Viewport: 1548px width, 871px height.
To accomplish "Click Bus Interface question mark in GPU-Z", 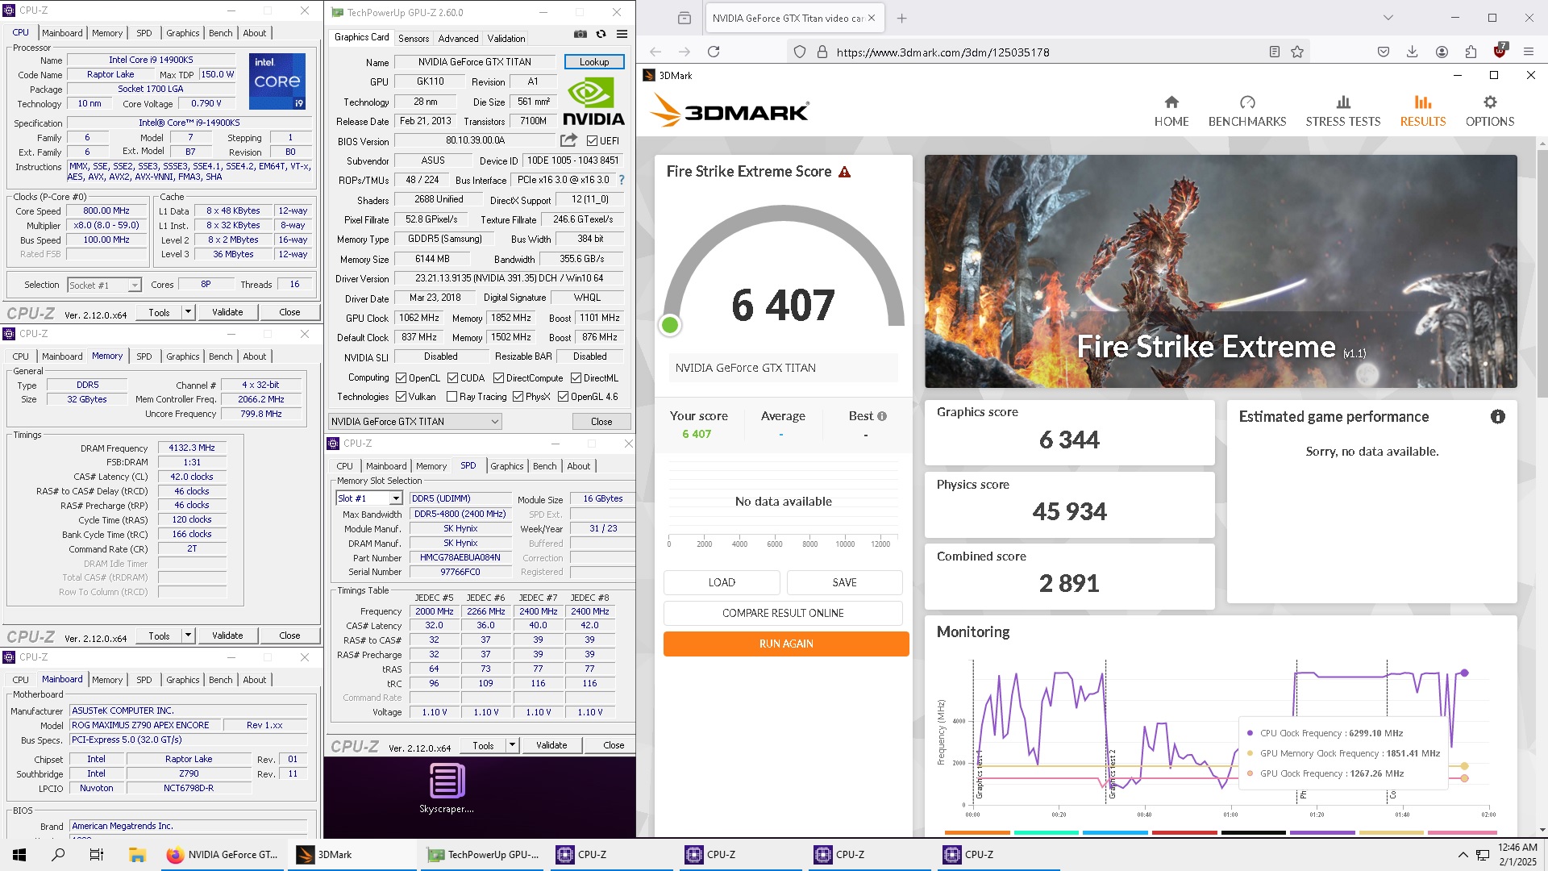I will (x=622, y=181).
